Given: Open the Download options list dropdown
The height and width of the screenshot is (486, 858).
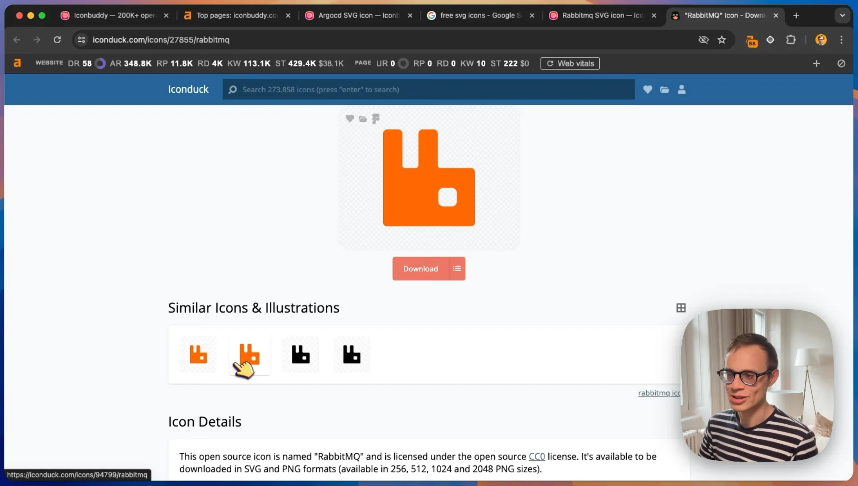Looking at the screenshot, I should coord(457,269).
